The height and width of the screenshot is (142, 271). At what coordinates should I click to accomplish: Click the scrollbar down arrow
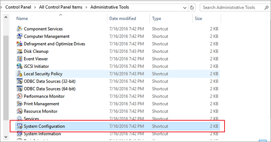(x=6, y=137)
